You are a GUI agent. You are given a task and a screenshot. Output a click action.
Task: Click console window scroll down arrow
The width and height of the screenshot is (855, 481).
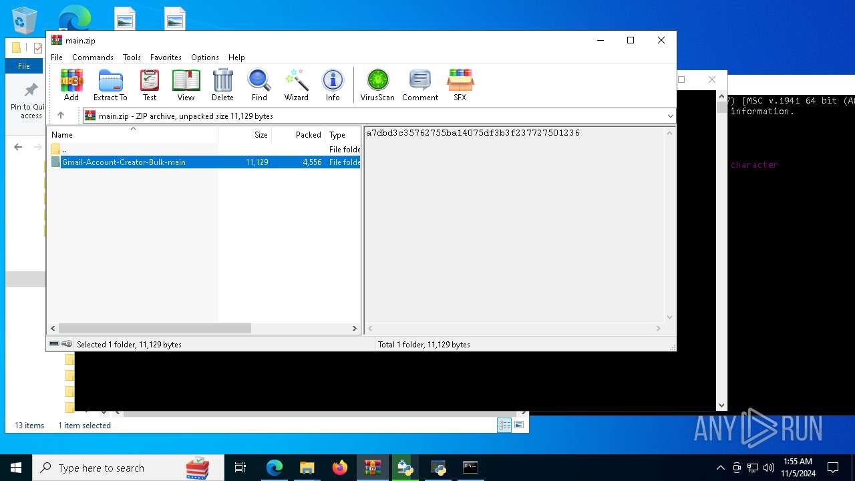tap(721, 405)
